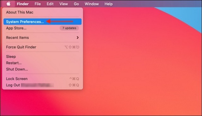Open the Apple logo menu
The image size is (202, 116).
click(9, 4)
